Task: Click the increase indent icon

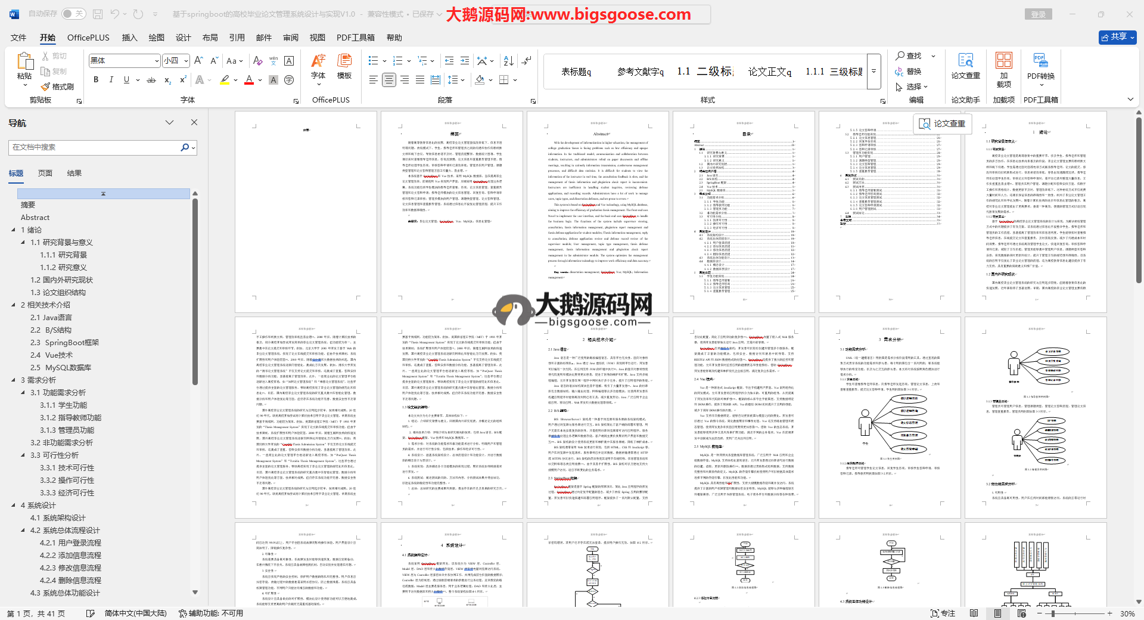Action: point(465,61)
